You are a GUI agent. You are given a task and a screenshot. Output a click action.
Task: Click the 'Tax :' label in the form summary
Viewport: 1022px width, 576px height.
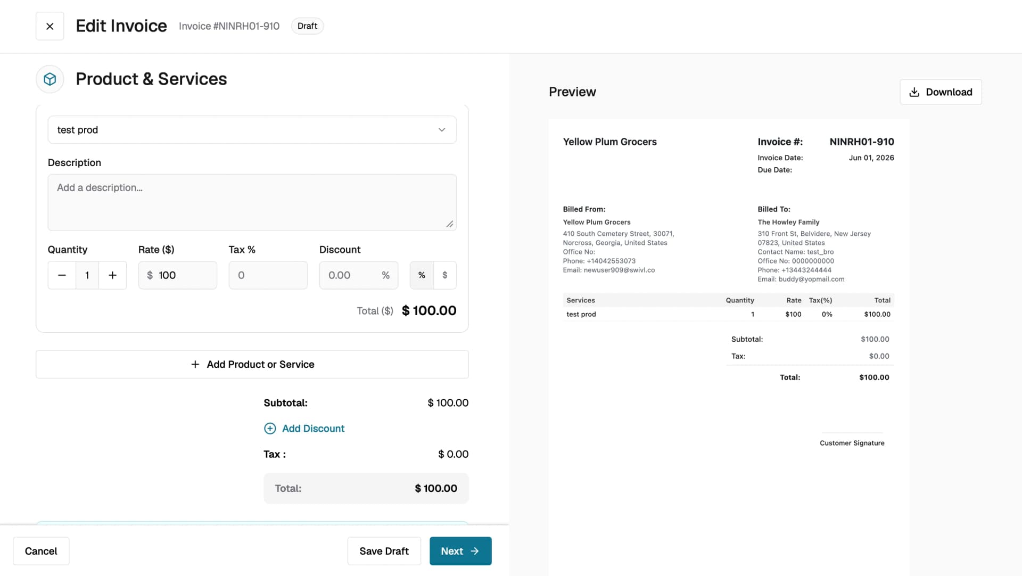pyautogui.click(x=275, y=454)
